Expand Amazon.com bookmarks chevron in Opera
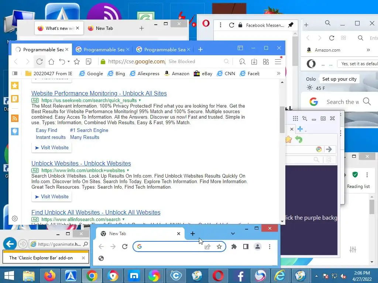 pos(368,50)
